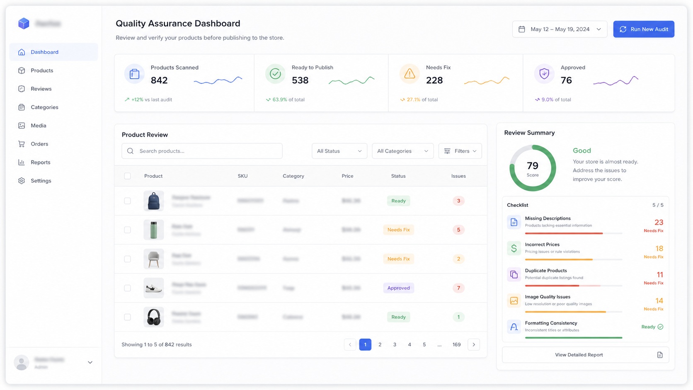
Task: Click the Reports bar chart icon
Action: [22, 162]
